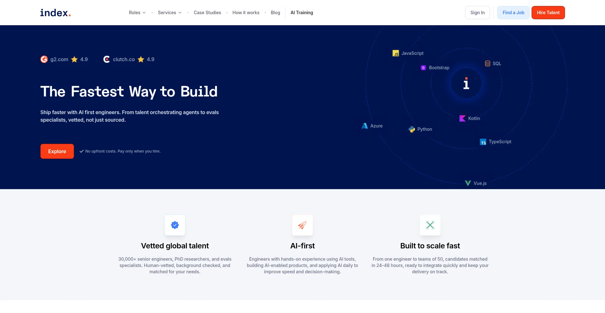Click the Azure logo icon

(x=365, y=126)
